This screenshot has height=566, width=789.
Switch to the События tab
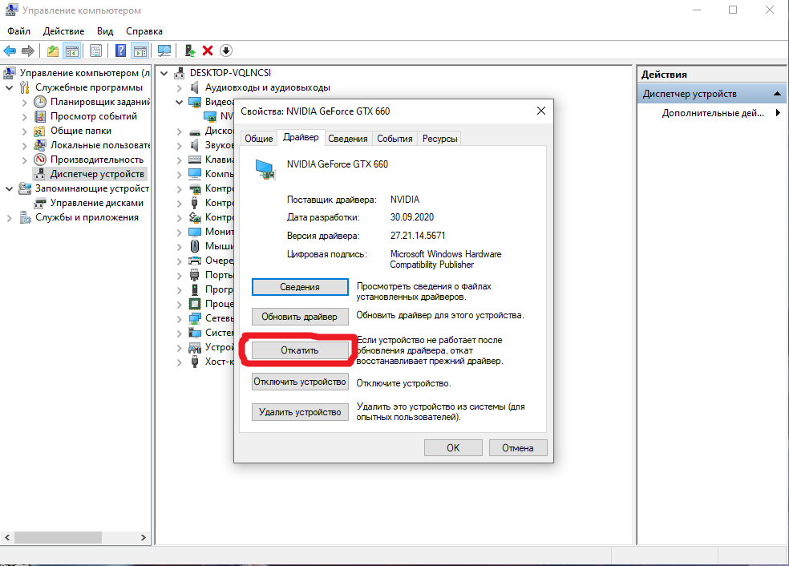[x=394, y=139]
